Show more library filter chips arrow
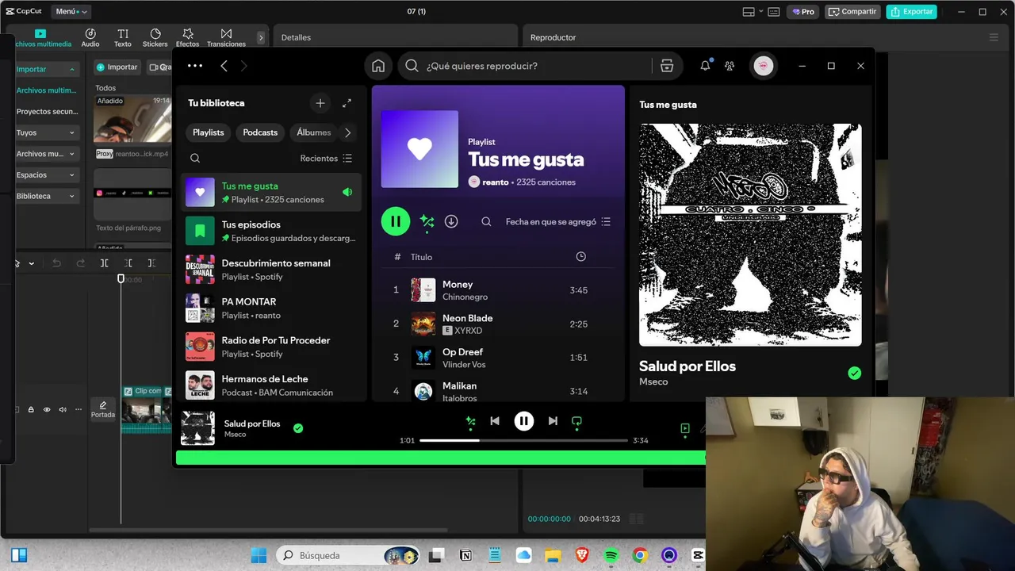This screenshot has height=571, width=1015. click(347, 132)
